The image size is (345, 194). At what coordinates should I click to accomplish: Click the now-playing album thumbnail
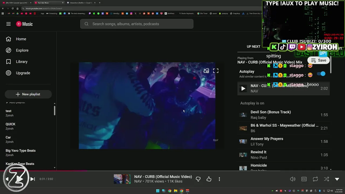point(122,179)
